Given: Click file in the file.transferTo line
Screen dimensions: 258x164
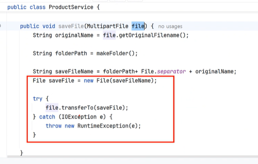Looking at the screenshot, I should 52,108.
